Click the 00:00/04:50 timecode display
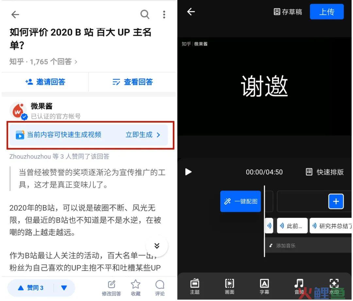The image size is (353, 301). [264, 172]
